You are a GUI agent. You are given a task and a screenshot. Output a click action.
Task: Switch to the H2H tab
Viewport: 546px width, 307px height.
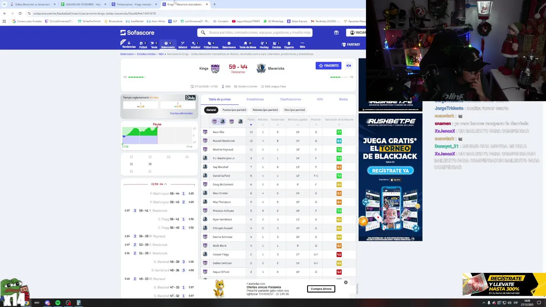(x=320, y=99)
